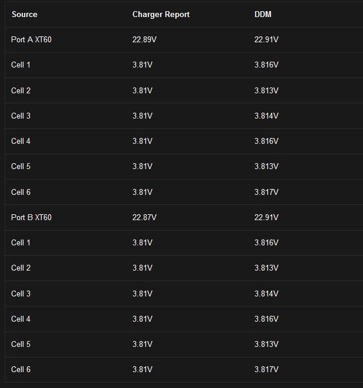Select Port B XT60's 22.91V DDM reading
Screen dimensions: 363x388
[266, 217]
